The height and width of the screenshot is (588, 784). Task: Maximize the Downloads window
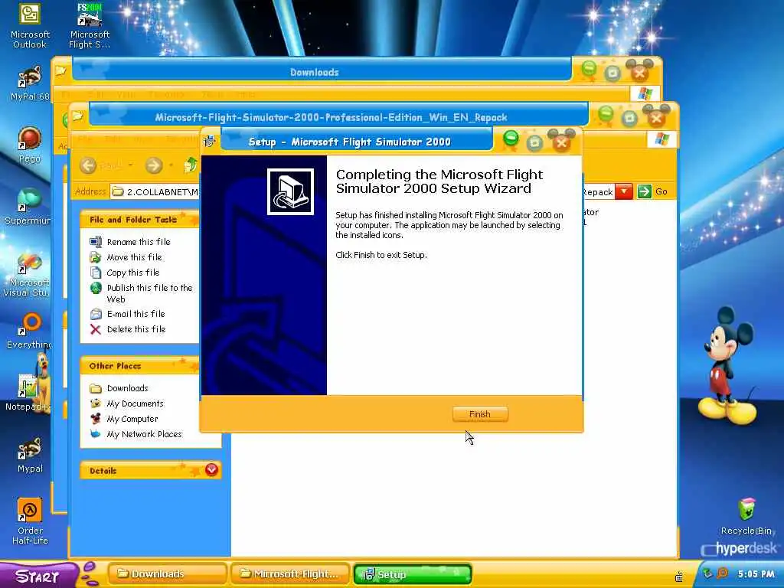(x=612, y=74)
